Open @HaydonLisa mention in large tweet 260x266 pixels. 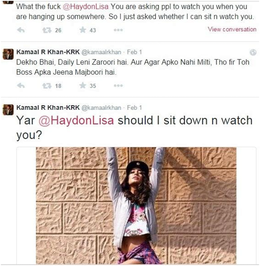coord(76,120)
